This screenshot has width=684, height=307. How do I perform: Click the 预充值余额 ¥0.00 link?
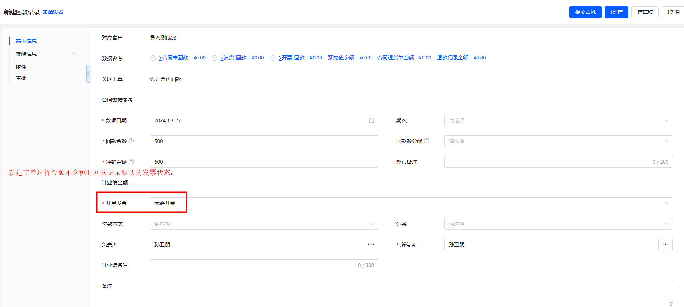click(x=350, y=58)
